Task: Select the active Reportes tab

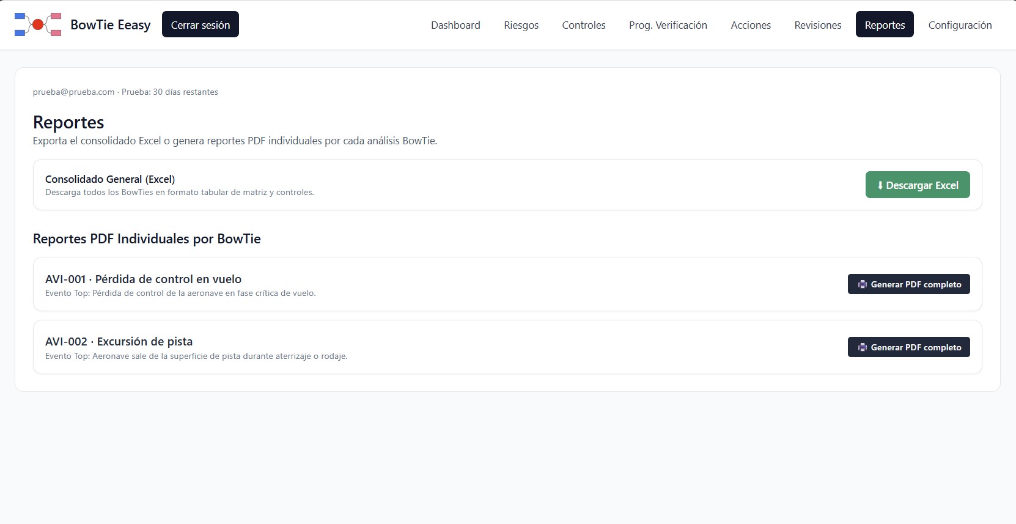Action: pos(885,24)
